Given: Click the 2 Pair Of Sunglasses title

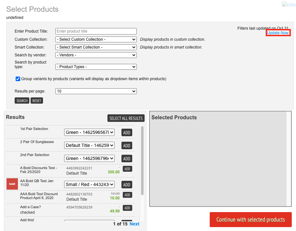Looking at the screenshot, I should [37, 142].
